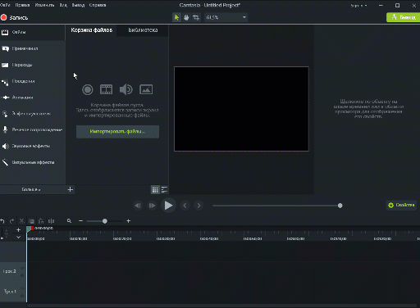Open the Примечания annotations panel
The image size is (420, 308).
pyautogui.click(x=33, y=48)
